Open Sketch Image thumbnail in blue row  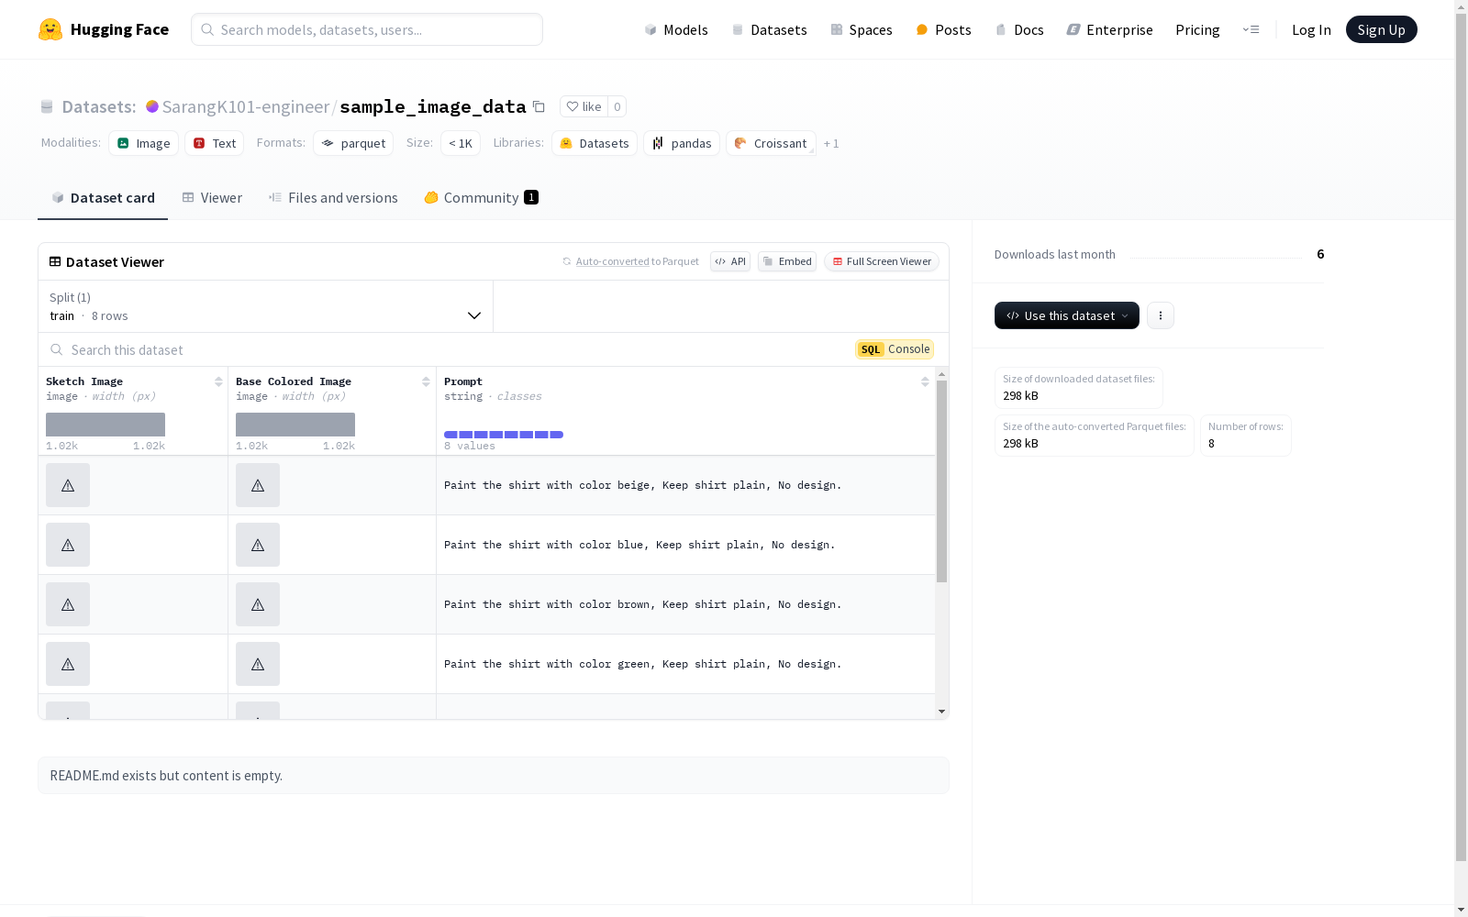coord(68,545)
